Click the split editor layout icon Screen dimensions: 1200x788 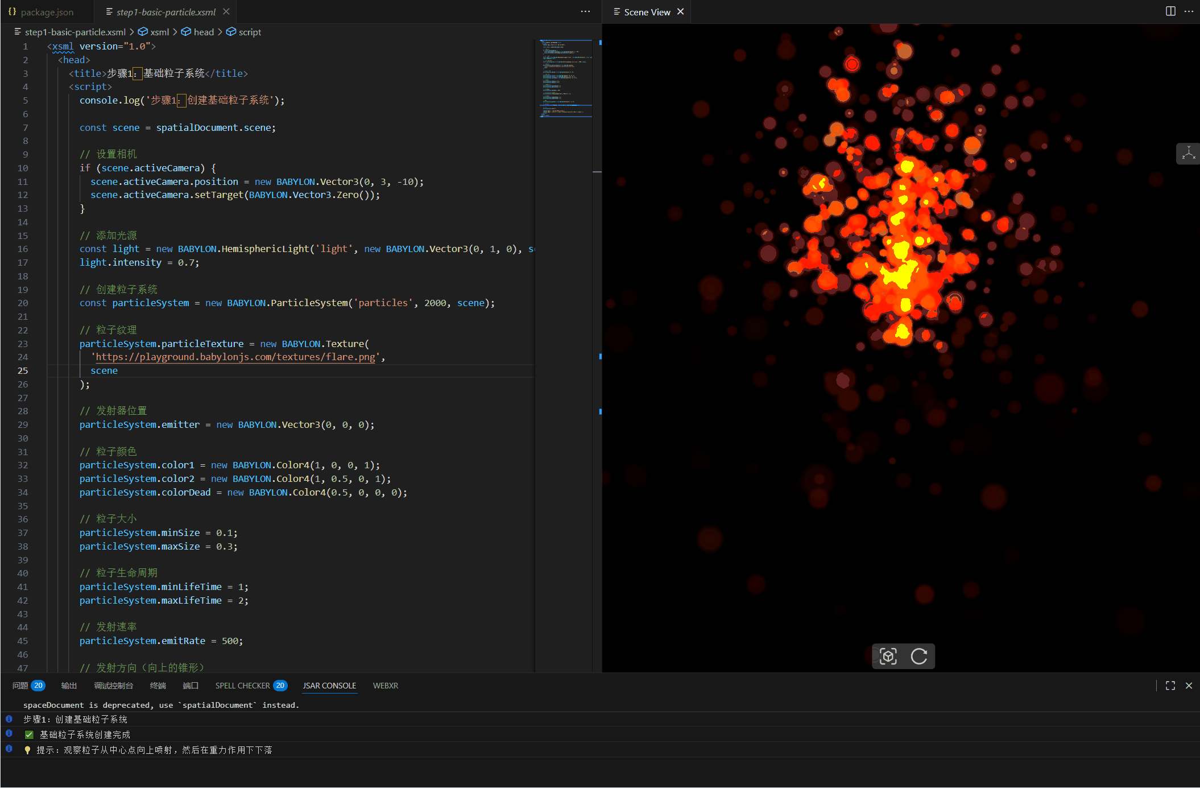pyautogui.click(x=1170, y=11)
